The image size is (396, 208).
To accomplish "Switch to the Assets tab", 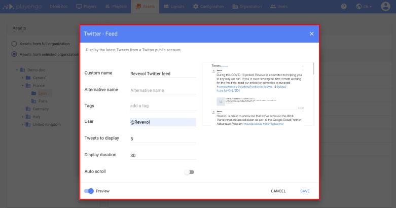I will point(145,7).
